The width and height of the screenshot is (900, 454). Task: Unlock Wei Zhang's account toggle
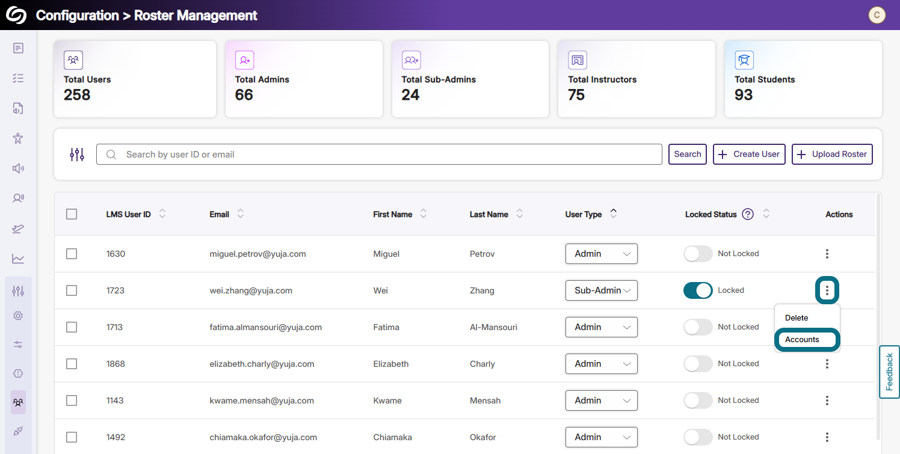[698, 290]
